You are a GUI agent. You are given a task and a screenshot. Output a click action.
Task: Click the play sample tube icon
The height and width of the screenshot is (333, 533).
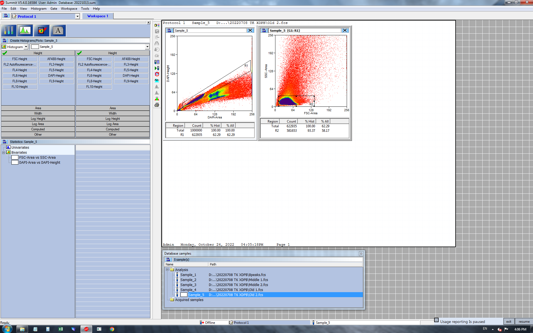pyautogui.click(x=157, y=68)
